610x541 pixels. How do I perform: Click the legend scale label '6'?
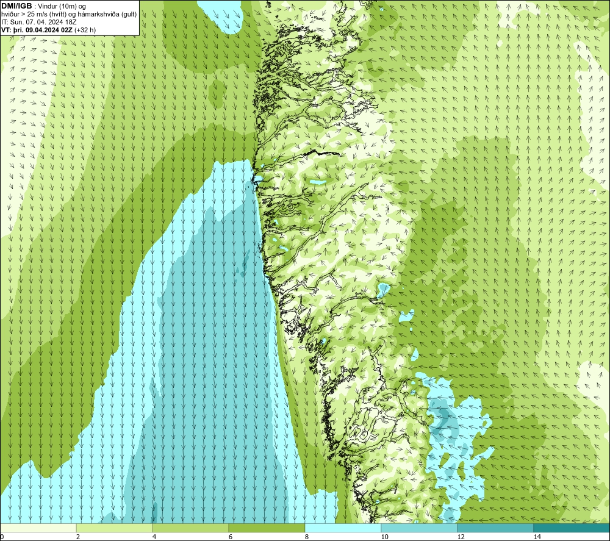coord(231,537)
